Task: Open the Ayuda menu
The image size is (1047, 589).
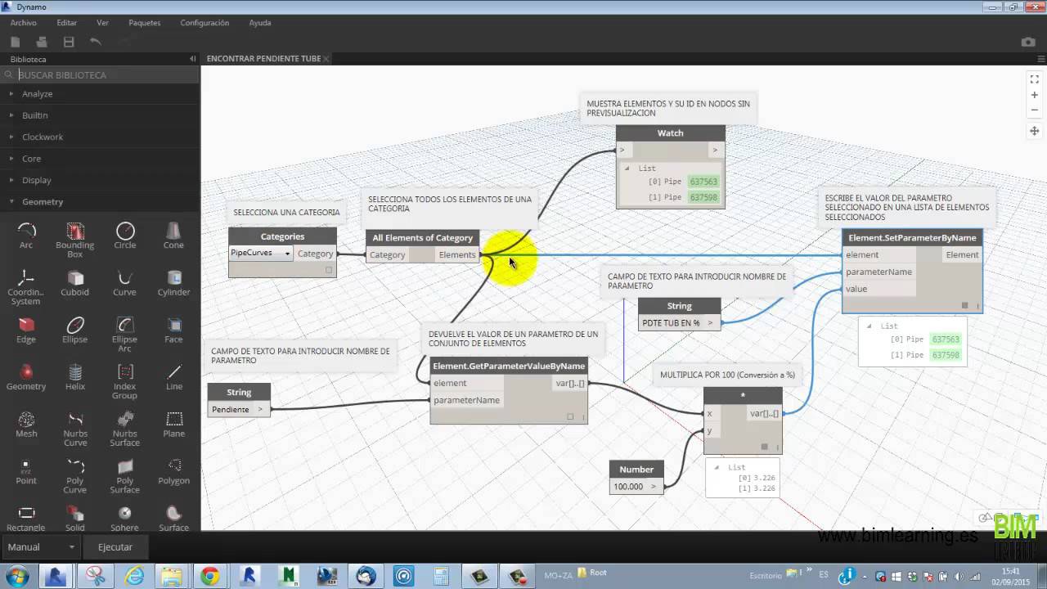Action: click(260, 23)
